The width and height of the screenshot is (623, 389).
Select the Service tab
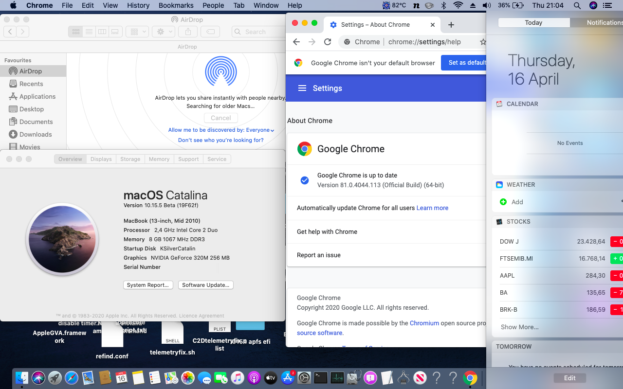[217, 159]
